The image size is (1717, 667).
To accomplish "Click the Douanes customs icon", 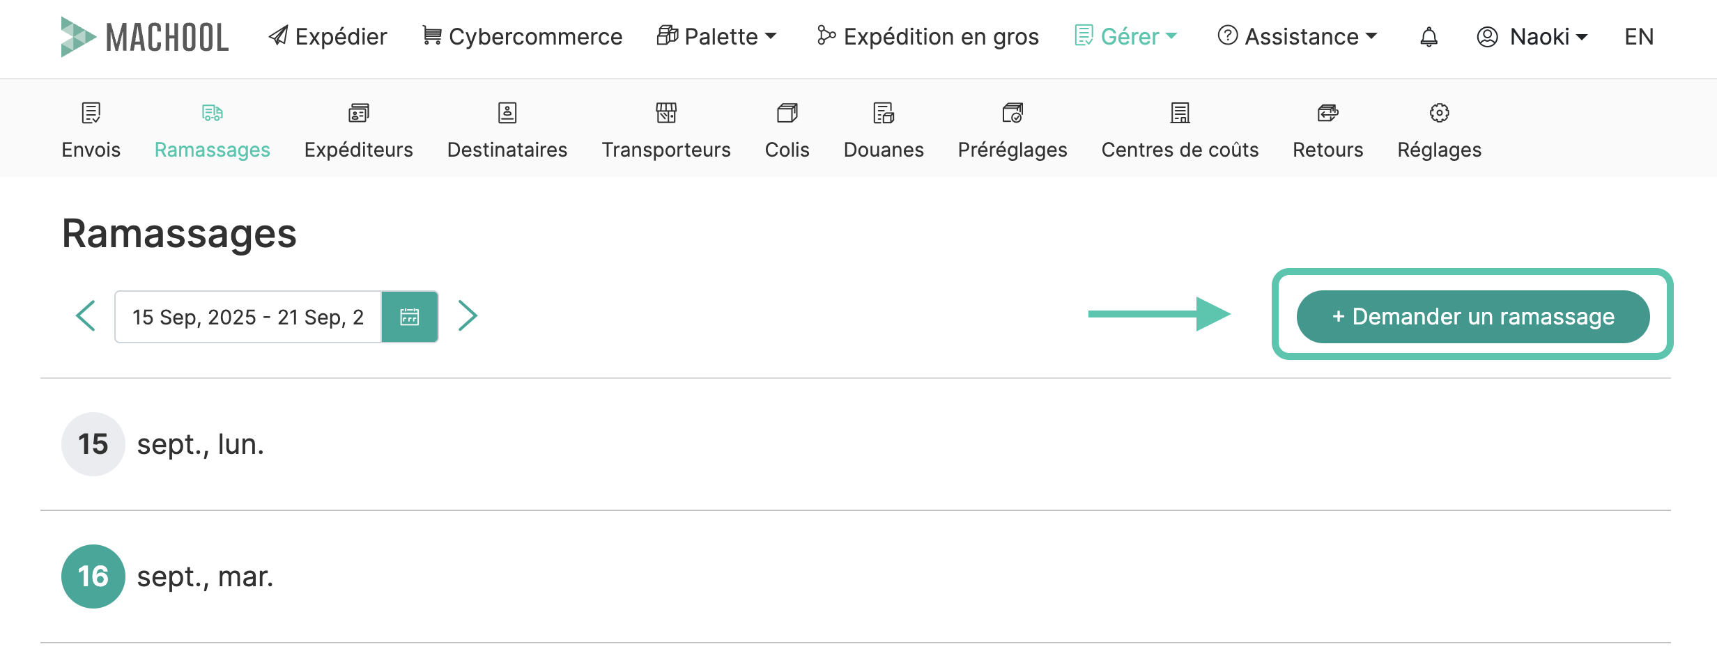I will click(884, 113).
